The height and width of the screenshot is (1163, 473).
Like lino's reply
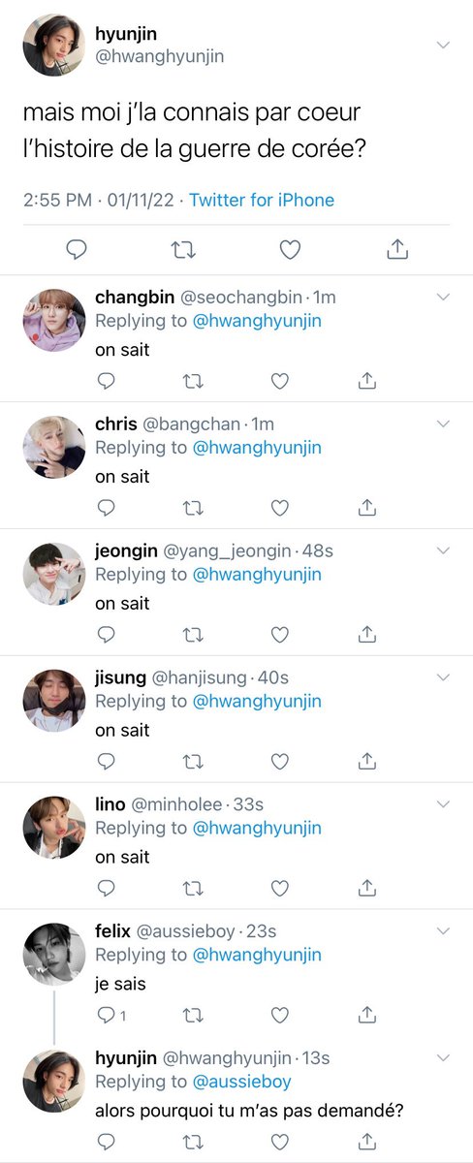coord(280,888)
